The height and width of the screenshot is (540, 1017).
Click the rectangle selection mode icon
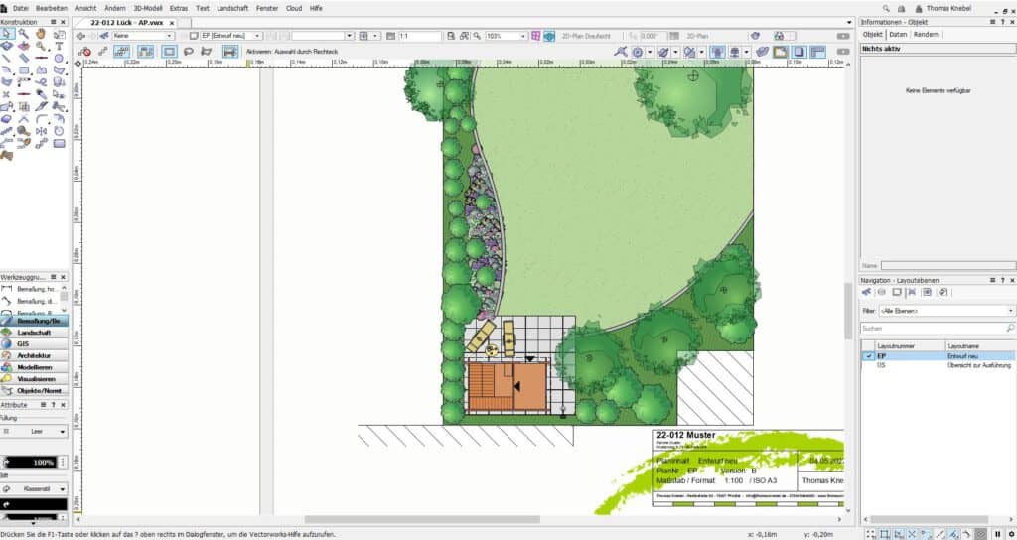pos(169,51)
